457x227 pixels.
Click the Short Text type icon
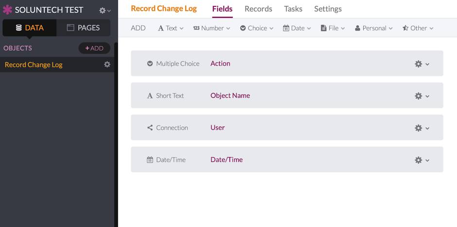pos(150,96)
